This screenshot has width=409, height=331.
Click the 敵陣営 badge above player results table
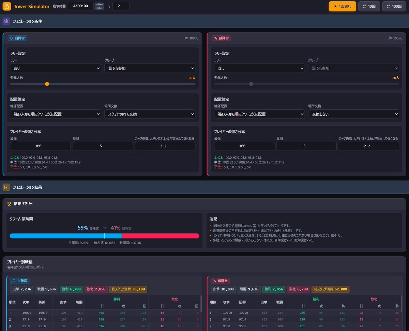click(221, 281)
